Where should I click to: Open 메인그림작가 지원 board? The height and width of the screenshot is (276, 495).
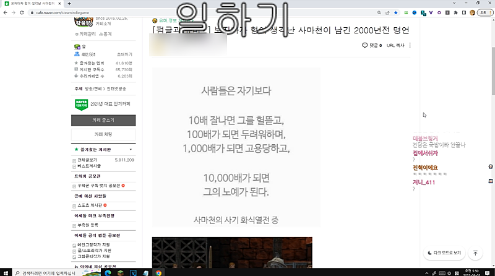click(x=94, y=244)
